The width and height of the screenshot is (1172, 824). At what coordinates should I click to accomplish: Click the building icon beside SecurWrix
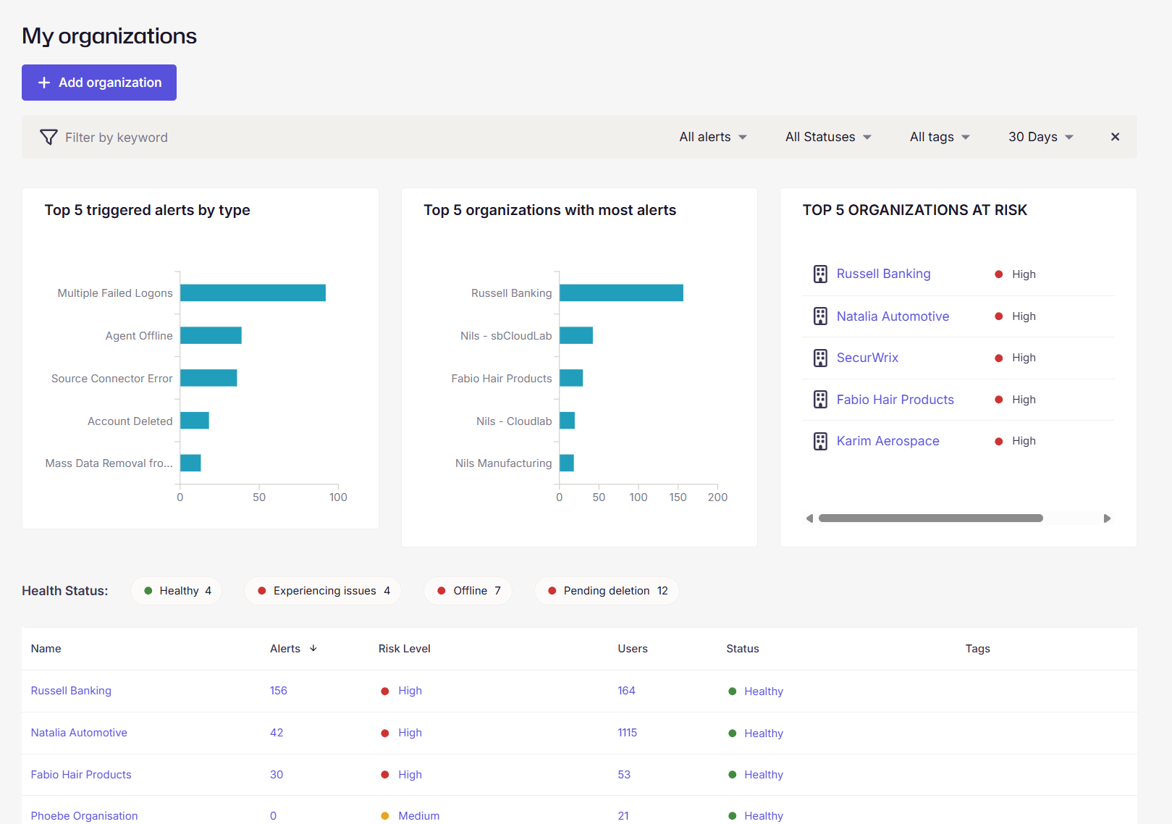click(x=820, y=358)
